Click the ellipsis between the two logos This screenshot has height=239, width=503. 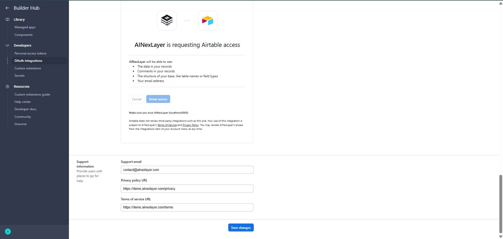(187, 20)
